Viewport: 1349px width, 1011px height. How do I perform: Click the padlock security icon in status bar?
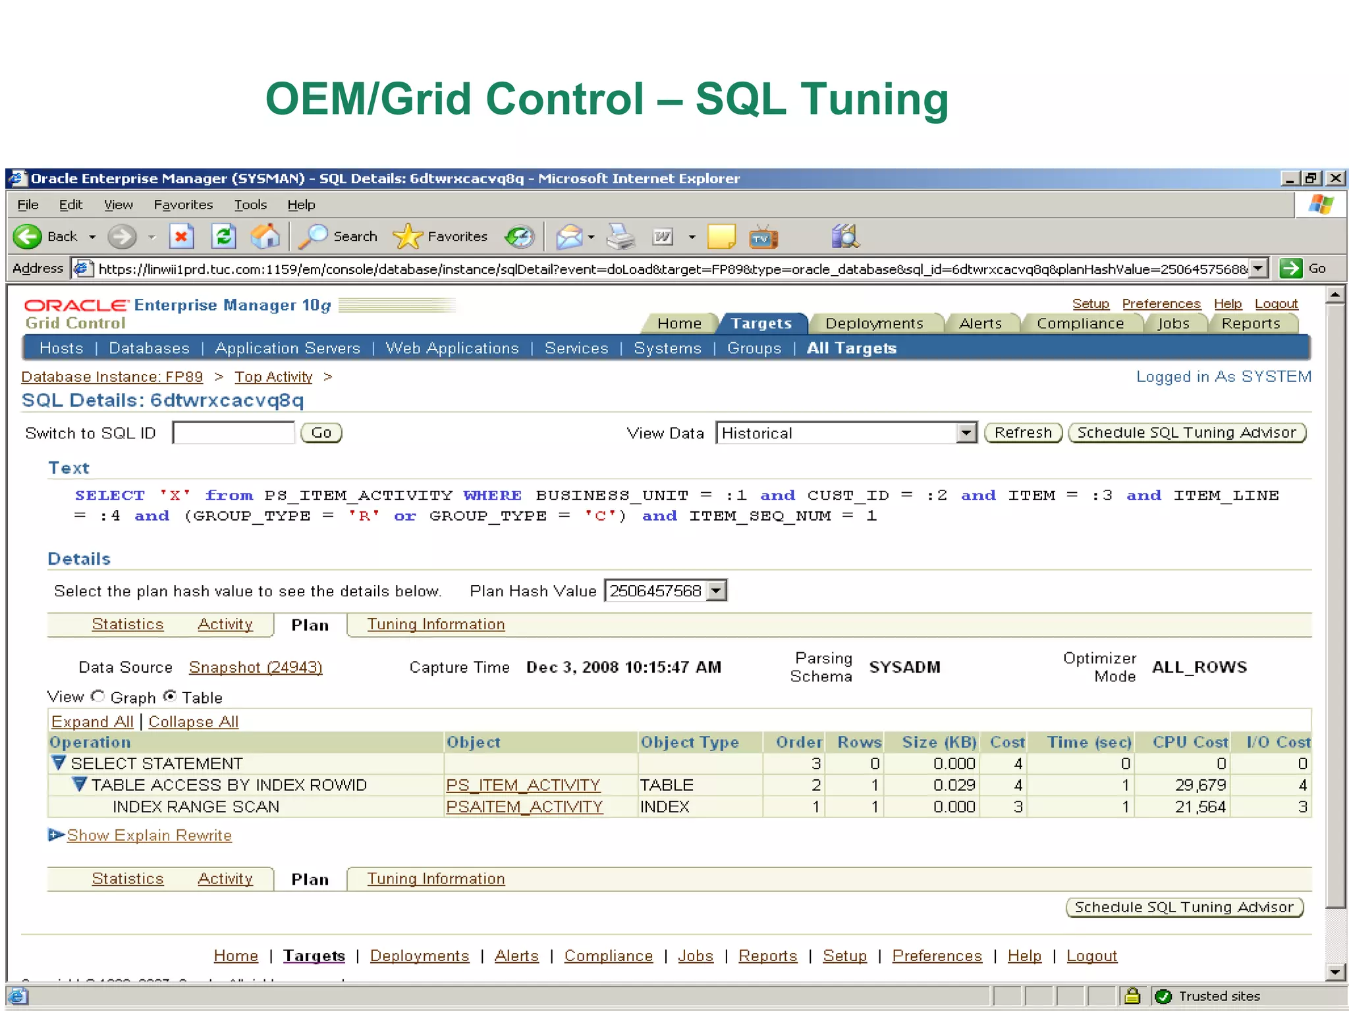tap(1132, 996)
